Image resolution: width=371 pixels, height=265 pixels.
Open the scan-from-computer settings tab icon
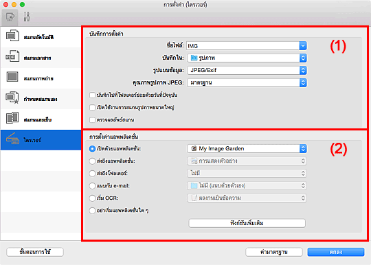tap(10, 17)
